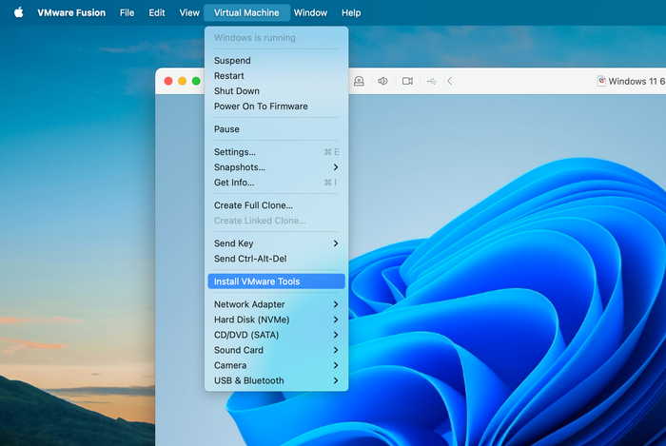Choose Restart for the virtual machine

click(x=276, y=76)
